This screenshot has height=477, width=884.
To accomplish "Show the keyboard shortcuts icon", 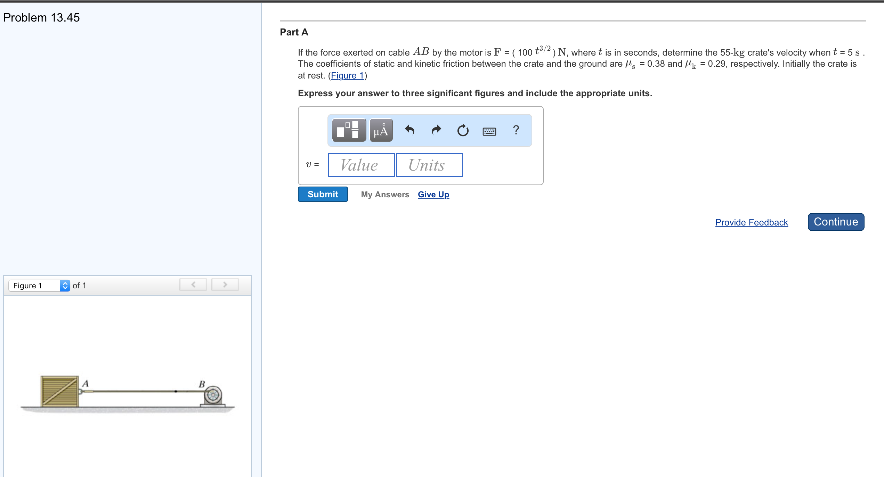I will click(x=489, y=131).
